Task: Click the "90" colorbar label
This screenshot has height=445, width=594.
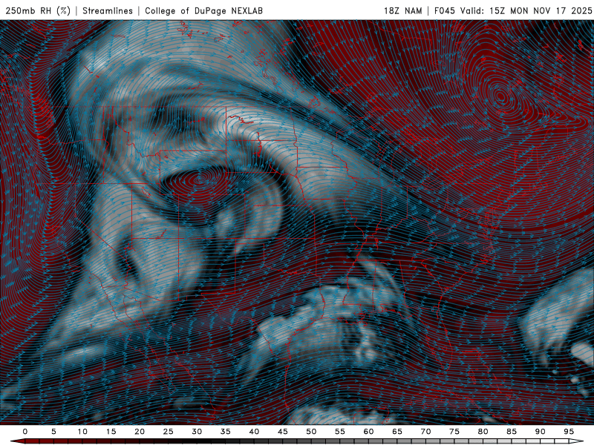Action: click(x=540, y=432)
